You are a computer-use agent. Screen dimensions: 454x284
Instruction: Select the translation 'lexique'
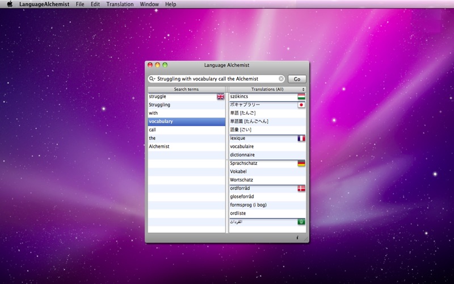[x=267, y=138]
